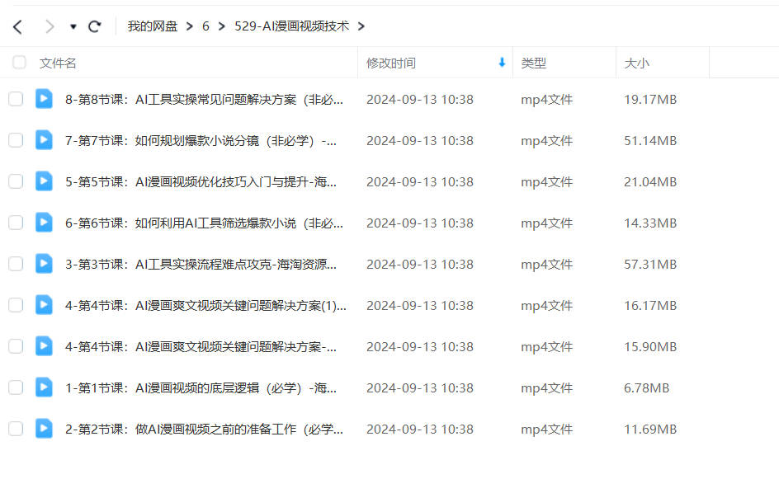Check the box for 1-第1节课 file
Viewport: 779px width, 493px height.
point(16,387)
